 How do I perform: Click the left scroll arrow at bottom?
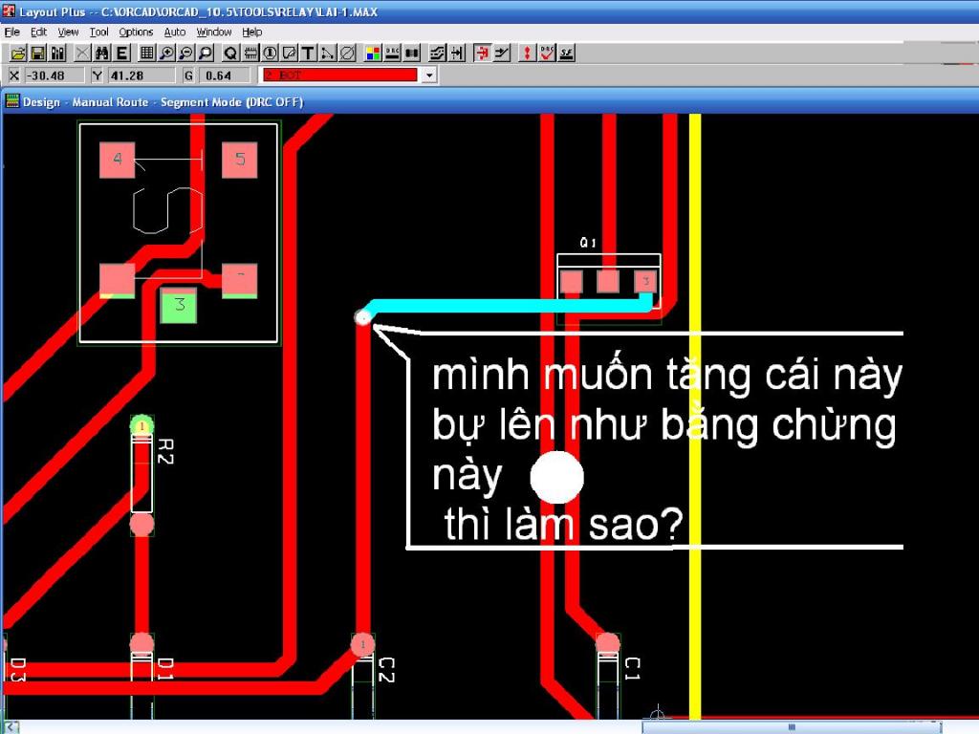pos(11,727)
